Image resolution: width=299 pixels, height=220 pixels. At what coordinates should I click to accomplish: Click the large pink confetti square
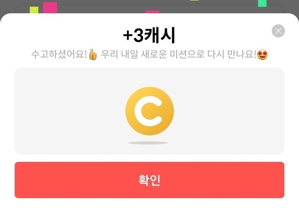pyautogui.click(x=50, y=8)
